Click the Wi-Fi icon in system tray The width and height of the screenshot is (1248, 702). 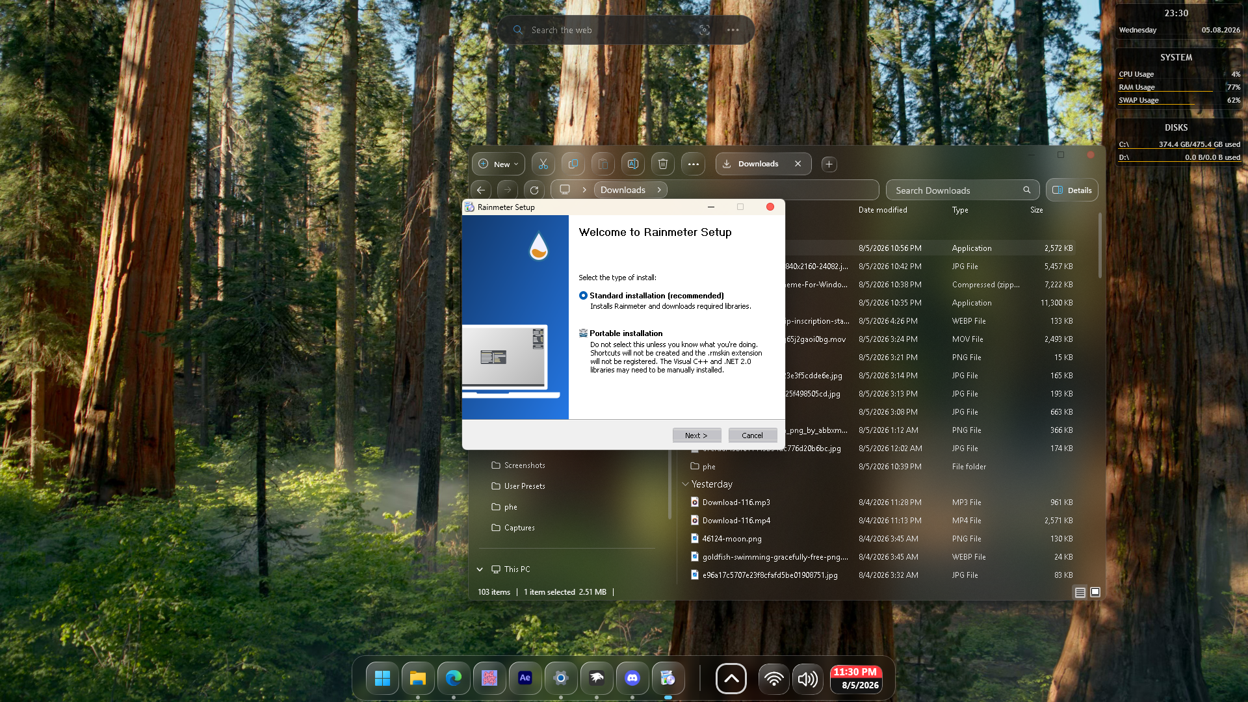click(x=773, y=679)
